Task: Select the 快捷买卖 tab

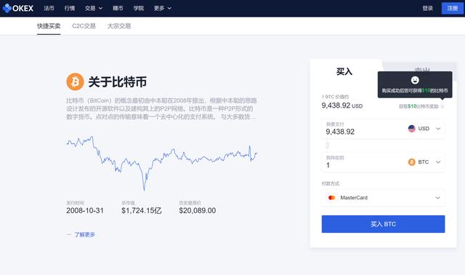Action: (x=49, y=26)
